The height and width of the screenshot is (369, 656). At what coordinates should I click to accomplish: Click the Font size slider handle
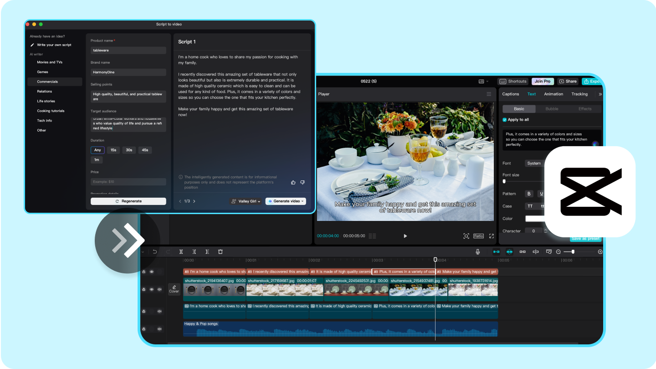[x=504, y=181]
